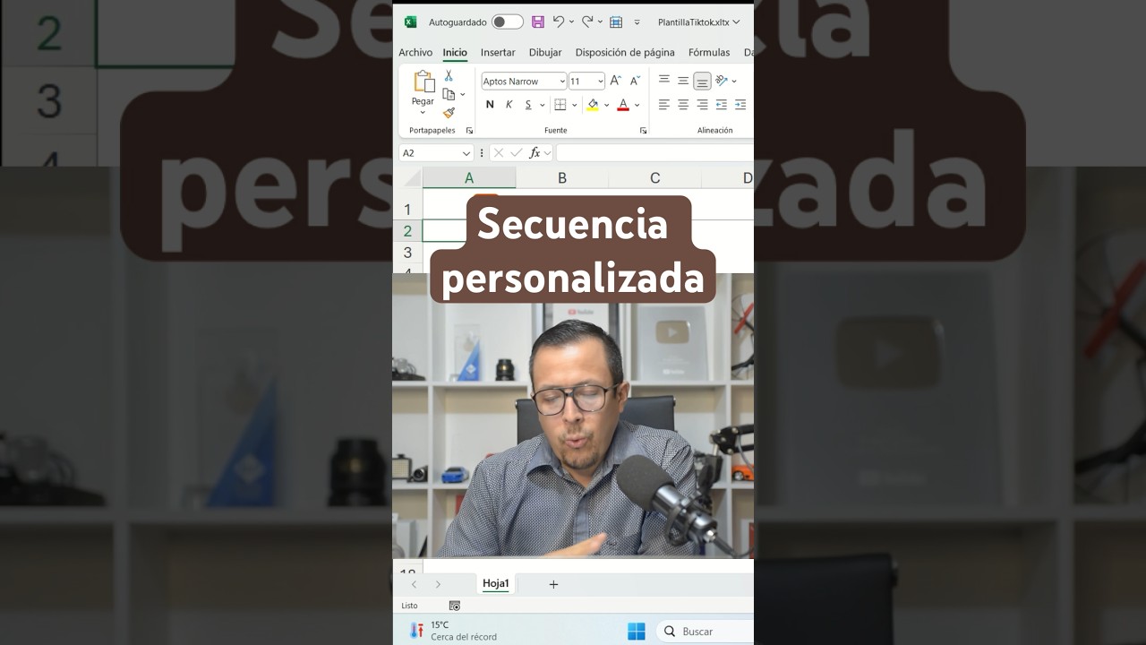Open the font color dropdown
The image size is (1146, 645).
pyautogui.click(x=637, y=105)
